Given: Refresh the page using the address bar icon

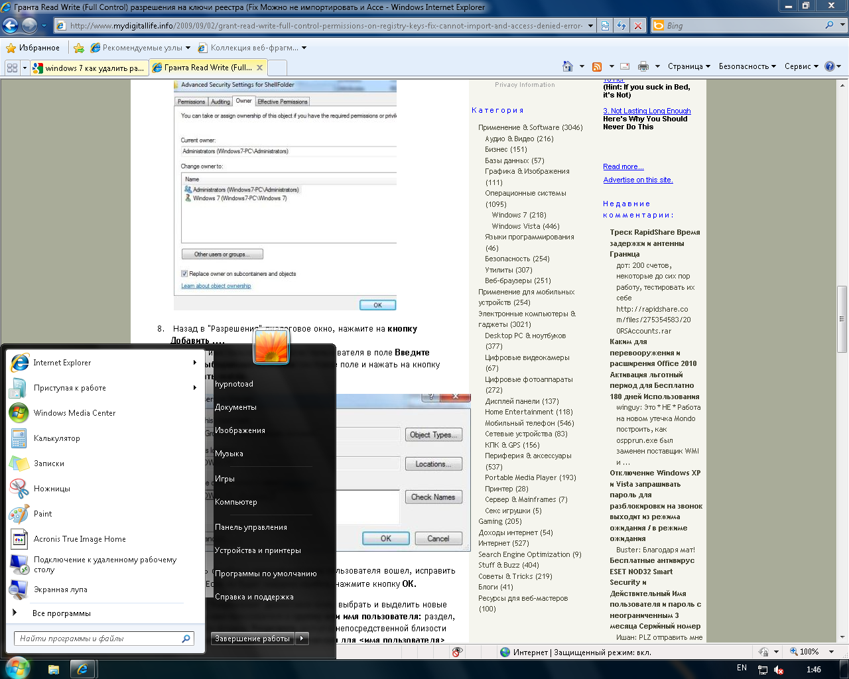Looking at the screenshot, I should click(x=621, y=26).
